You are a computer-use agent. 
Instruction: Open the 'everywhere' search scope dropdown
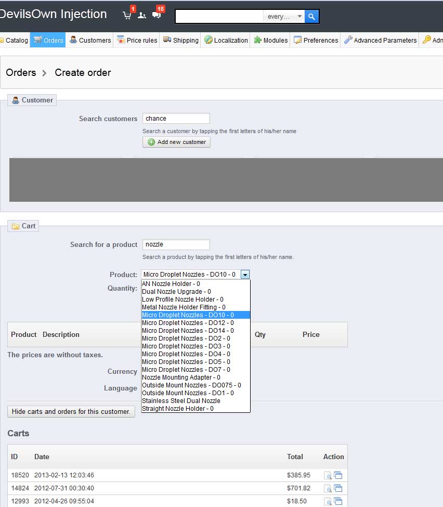coord(284,17)
